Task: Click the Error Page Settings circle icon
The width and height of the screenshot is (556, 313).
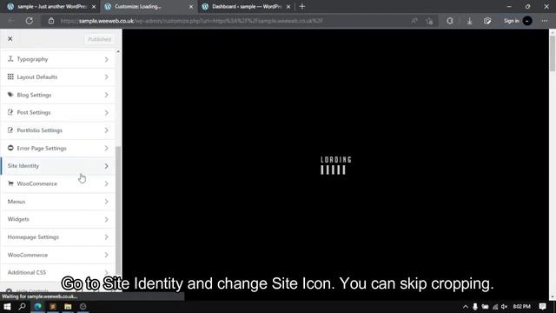Action: pos(10,148)
